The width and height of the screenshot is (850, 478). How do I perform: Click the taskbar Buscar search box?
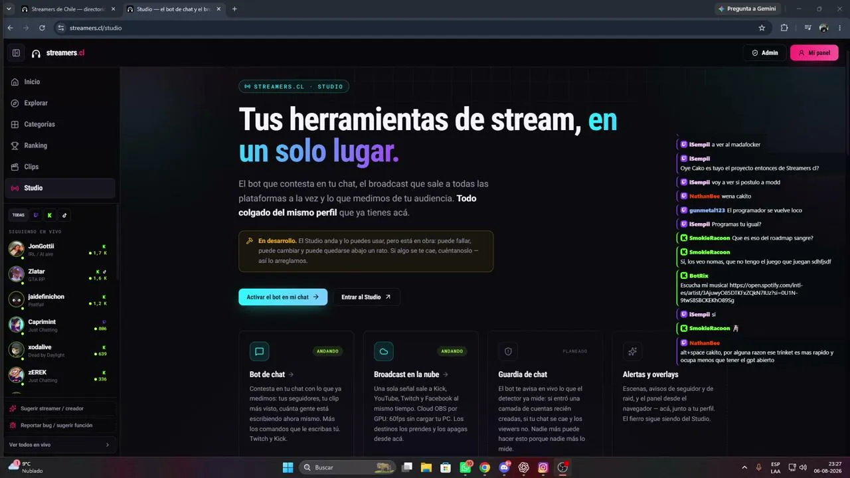click(x=347, y=467)
